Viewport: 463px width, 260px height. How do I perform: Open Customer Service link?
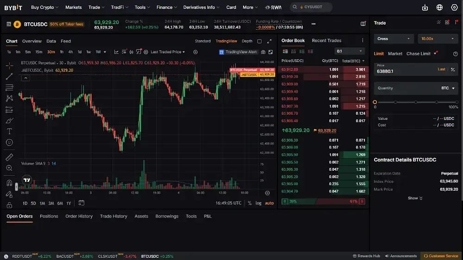[441, 256]
